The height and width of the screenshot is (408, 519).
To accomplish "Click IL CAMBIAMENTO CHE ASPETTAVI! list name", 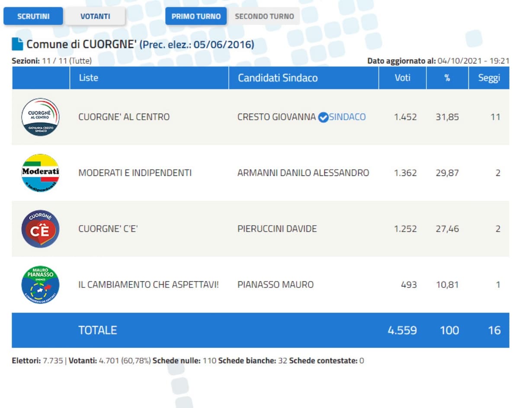I will pos(148,285).
